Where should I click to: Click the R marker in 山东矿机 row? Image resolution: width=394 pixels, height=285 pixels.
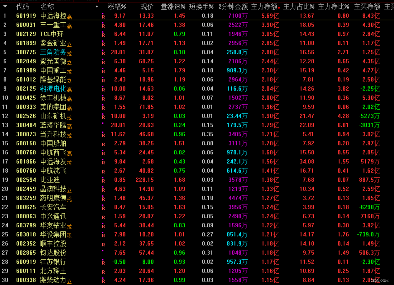103,117
